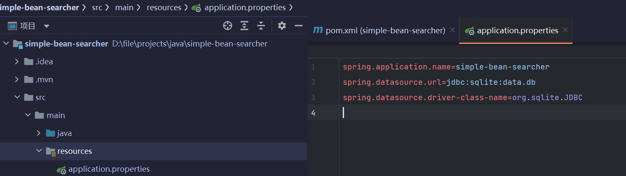
Task: Open application.properties in the project tree
Action: click(109, 169)
